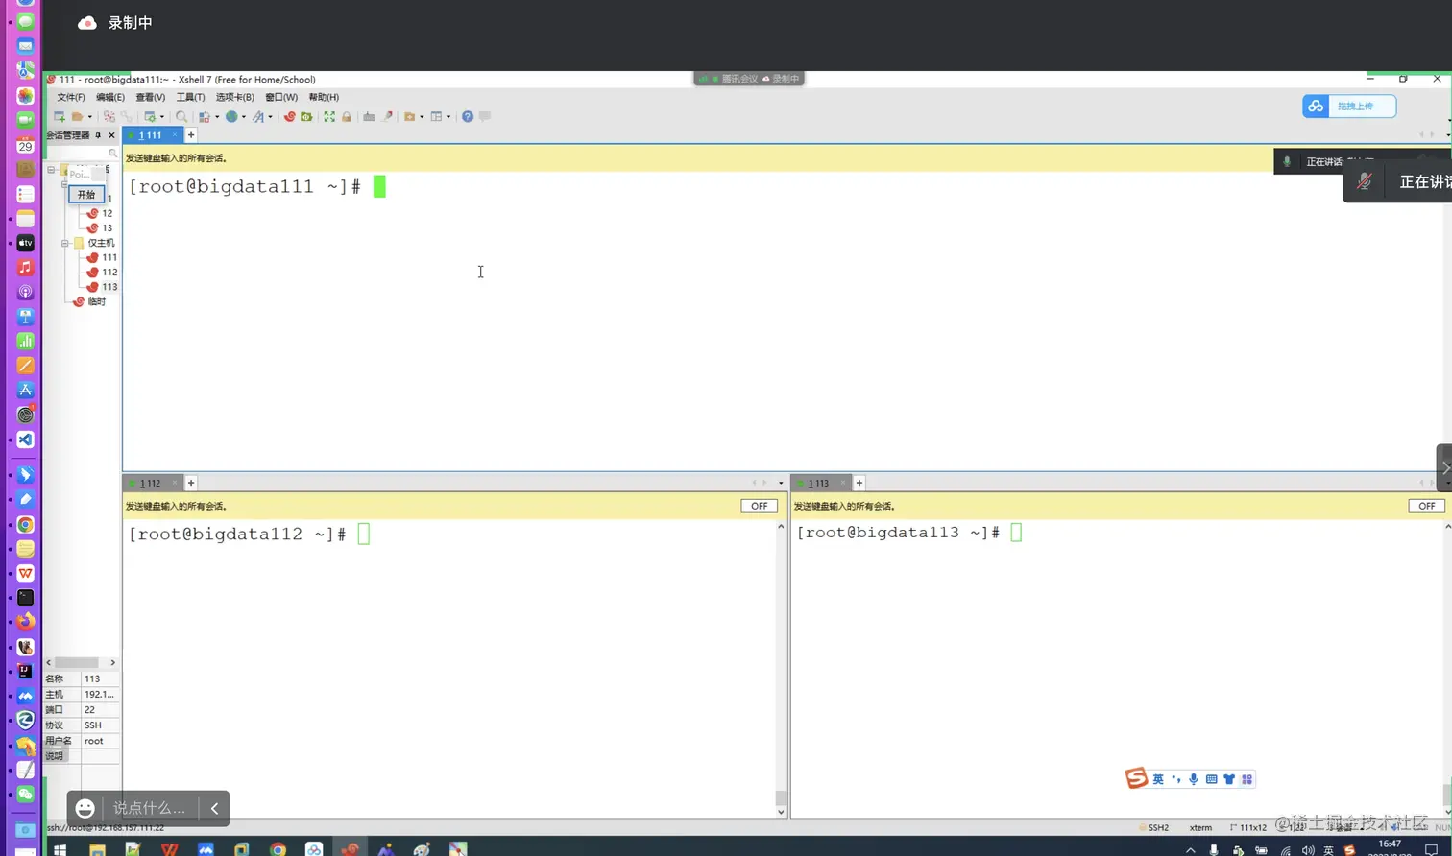Click the session manager search field
Image resolution: width=1452 pixels, height=856 pixels.
coord(83,154)
